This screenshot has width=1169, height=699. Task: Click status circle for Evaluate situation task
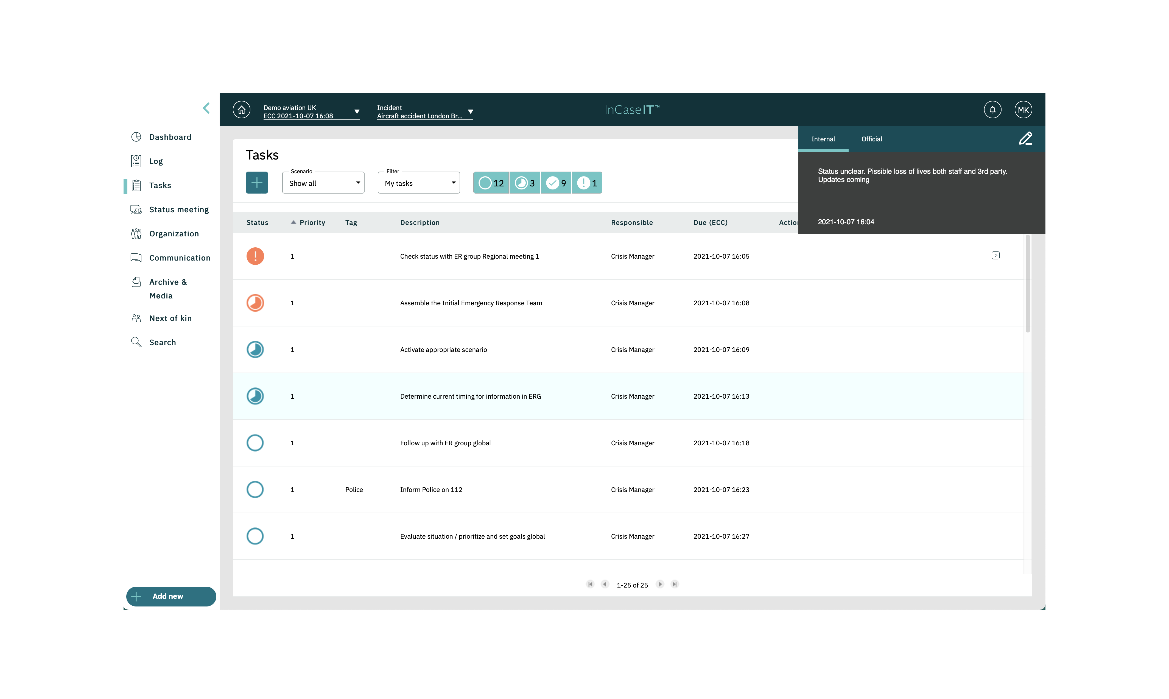(255, 536)
